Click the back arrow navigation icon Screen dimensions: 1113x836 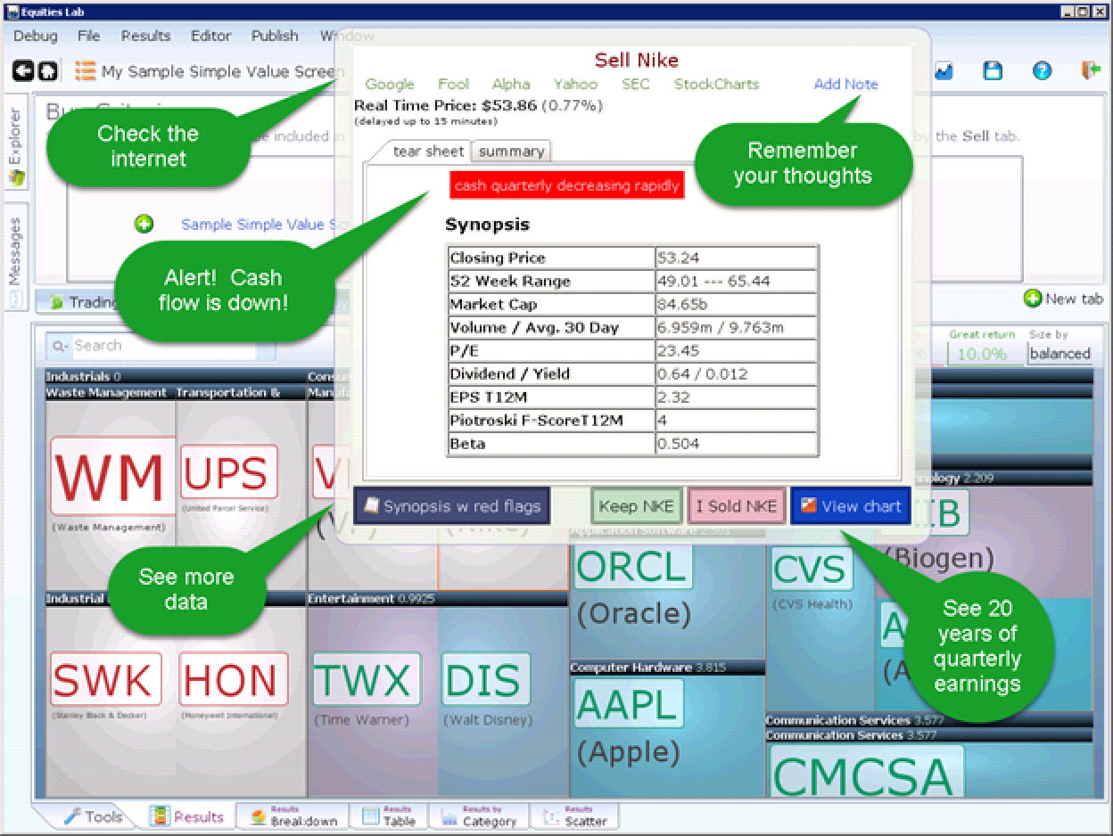tap(23, 70)
